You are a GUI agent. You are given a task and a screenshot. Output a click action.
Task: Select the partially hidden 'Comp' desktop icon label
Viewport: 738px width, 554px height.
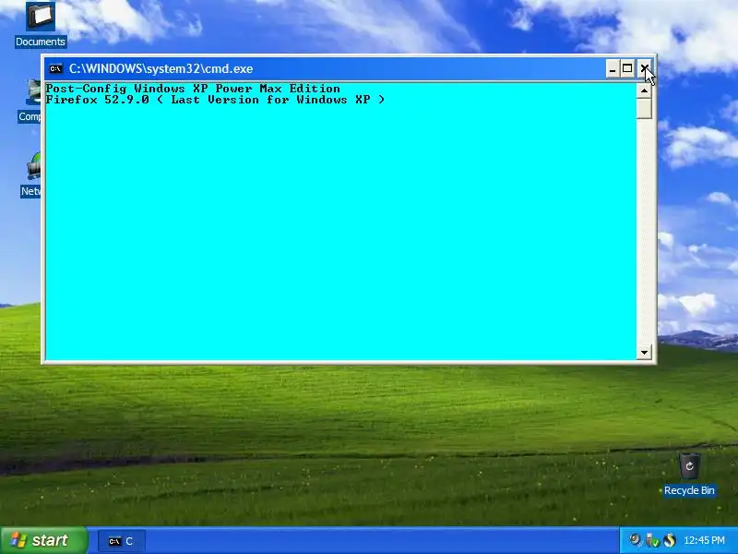[x=30, y=116]
